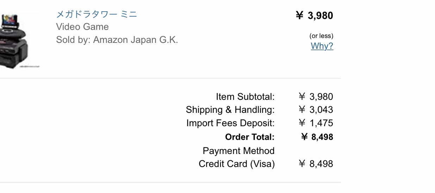
Task: Click "Sold by: Amazon Japan G.K." text
Action: point(117,40)
